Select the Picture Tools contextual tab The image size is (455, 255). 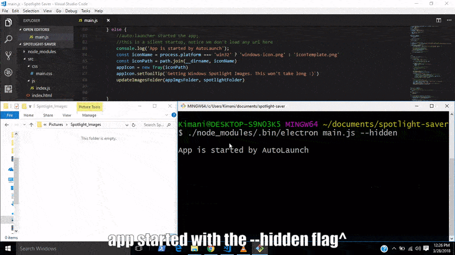(90, 107)
